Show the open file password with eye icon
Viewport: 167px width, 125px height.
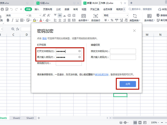click(x=79, y=51)
